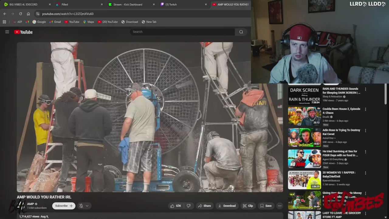Open the Download bookmark
The image size is (389, 219).
pos(129,22)
